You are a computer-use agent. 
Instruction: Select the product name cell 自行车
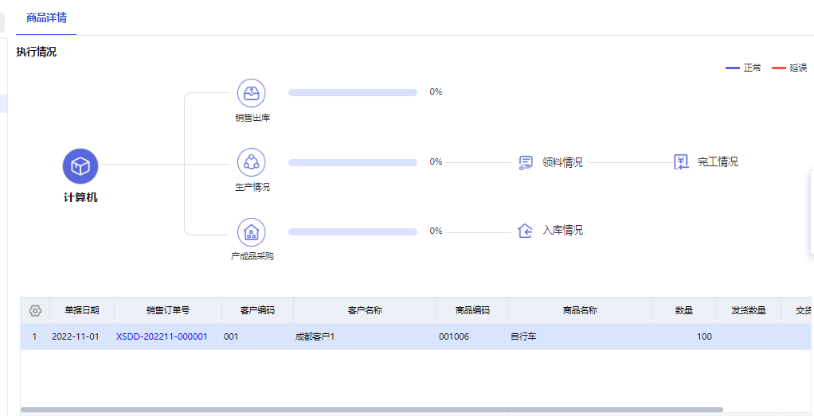tap(581, 336)
